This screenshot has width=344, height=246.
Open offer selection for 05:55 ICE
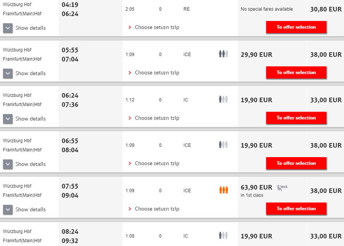coord(296,73)
